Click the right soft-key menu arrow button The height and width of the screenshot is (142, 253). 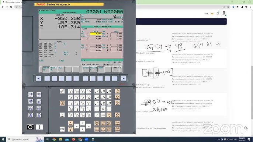123,78
